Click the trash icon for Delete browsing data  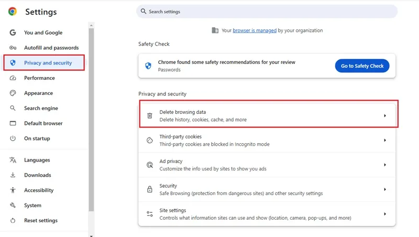(x=150, y=115)
